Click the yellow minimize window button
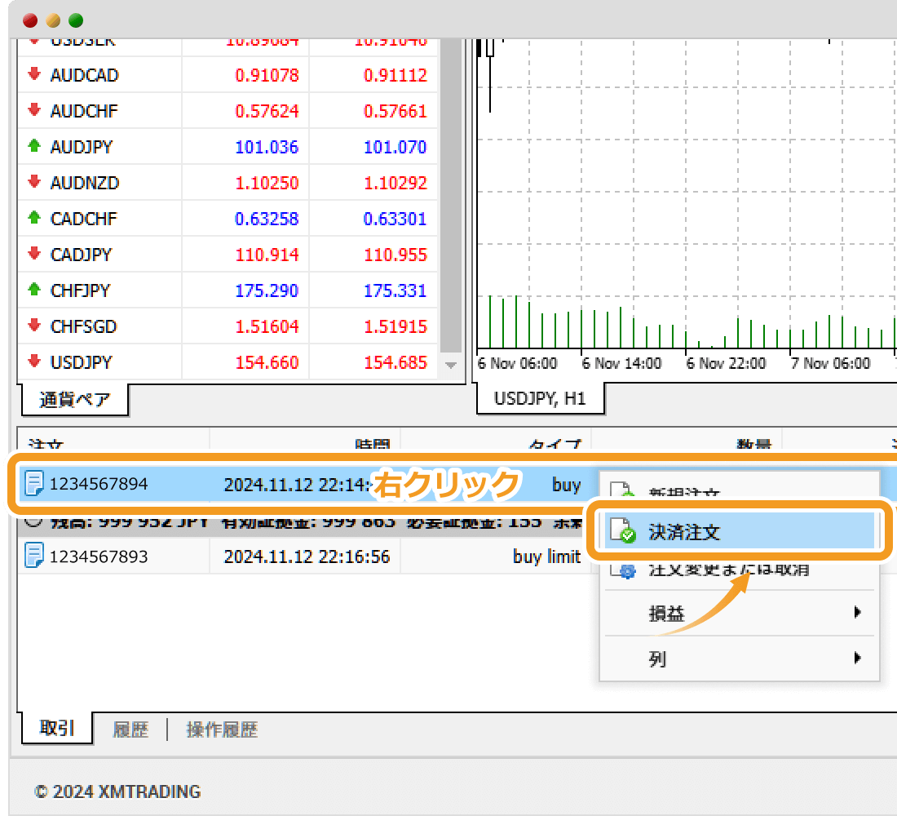The width and height of the screenshot is (897, 816). click(x=53, y=20)
